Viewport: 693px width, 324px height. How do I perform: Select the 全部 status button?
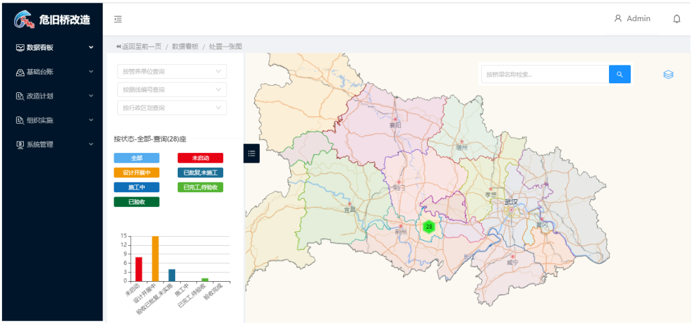tap(137, 158)
